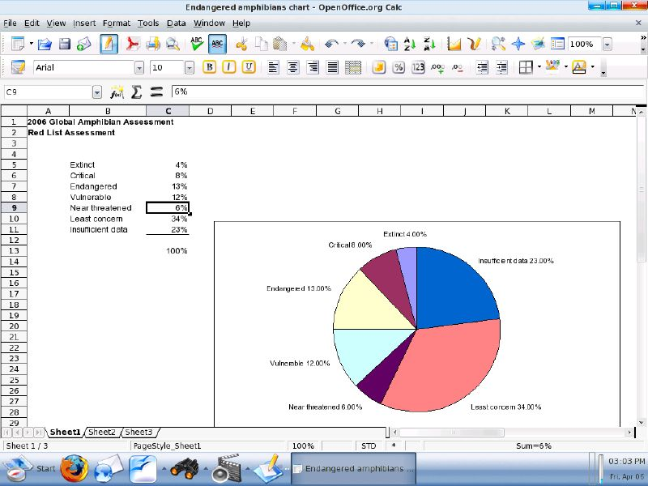
Task: Click the Cut scissors icon
Action: point(241,44)
